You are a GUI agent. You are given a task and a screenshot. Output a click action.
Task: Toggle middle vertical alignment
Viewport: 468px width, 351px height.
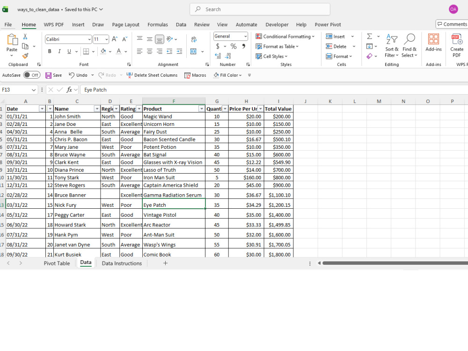click(x=150, y=39)
